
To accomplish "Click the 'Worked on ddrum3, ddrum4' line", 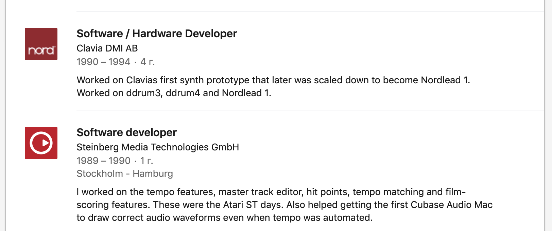I will tap(174, 93).
